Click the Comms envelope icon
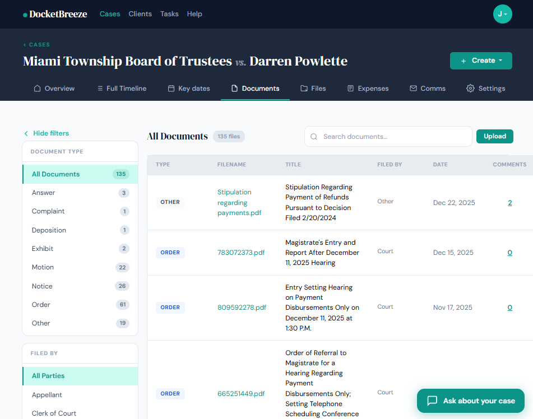This screenshot has width=533, height=419. pyautogui.click(x=413, y=89)
